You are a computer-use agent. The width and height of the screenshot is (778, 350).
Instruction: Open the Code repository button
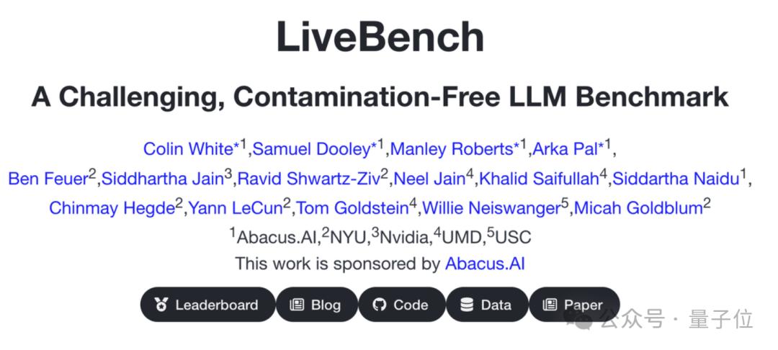point(402,305)
